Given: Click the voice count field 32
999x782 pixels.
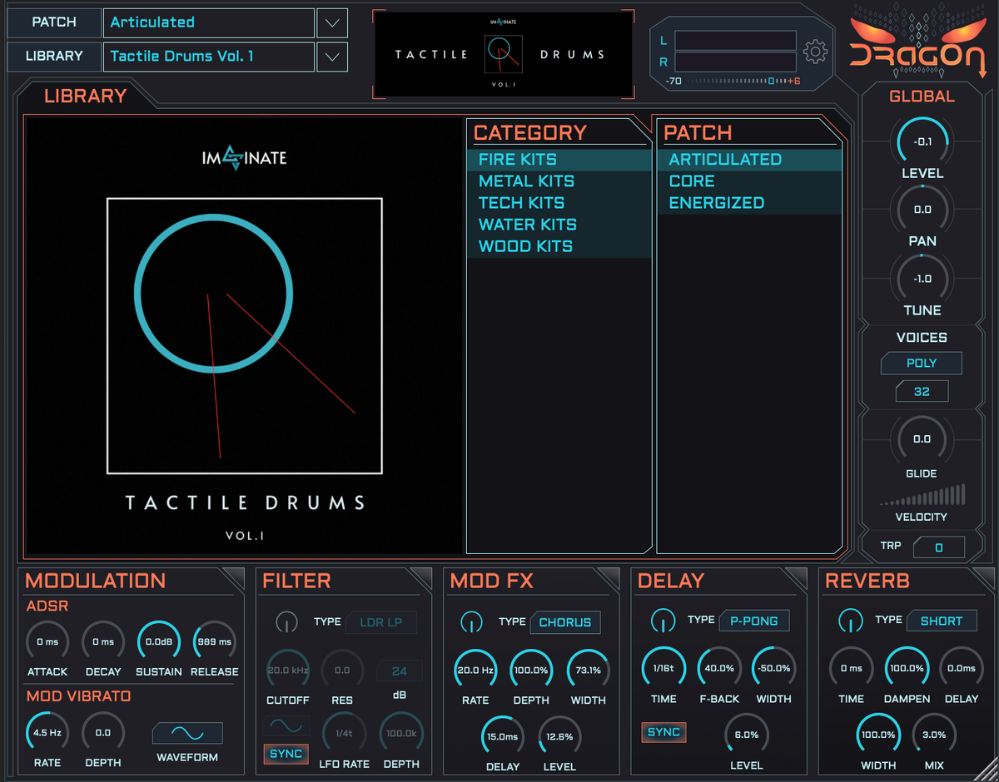Looking at the screenshot, I should [922, 391].
